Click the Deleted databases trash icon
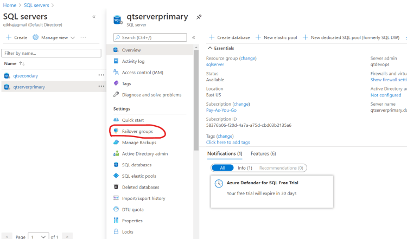The height and width of the screenshot is (239, 407). click(116, 186)
